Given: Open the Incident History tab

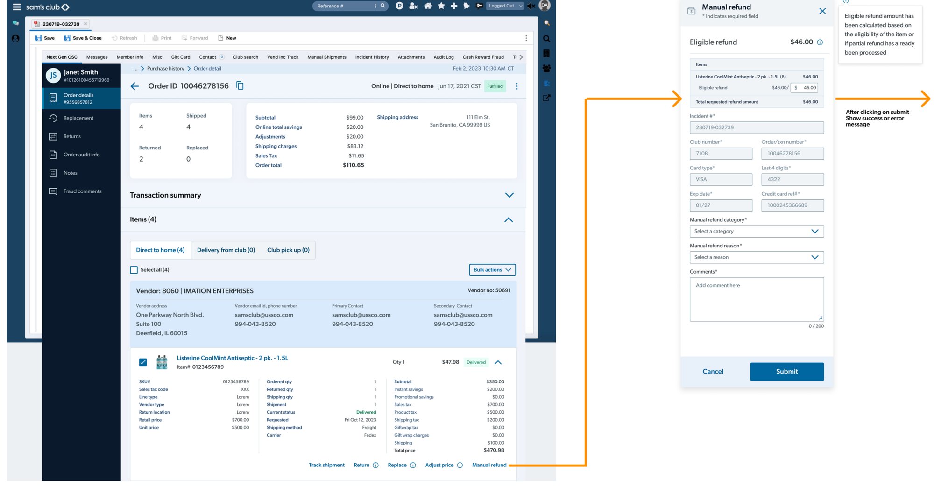Looking at the screenshot, I should click(372, 57).
